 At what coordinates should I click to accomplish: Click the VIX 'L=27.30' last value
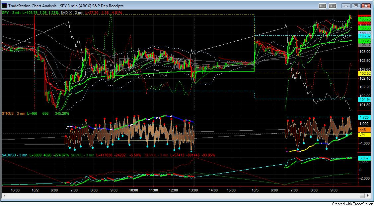91,13
